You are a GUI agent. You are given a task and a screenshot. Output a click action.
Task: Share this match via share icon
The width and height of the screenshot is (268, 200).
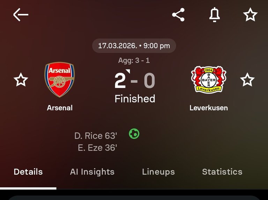tap(178, 15)
